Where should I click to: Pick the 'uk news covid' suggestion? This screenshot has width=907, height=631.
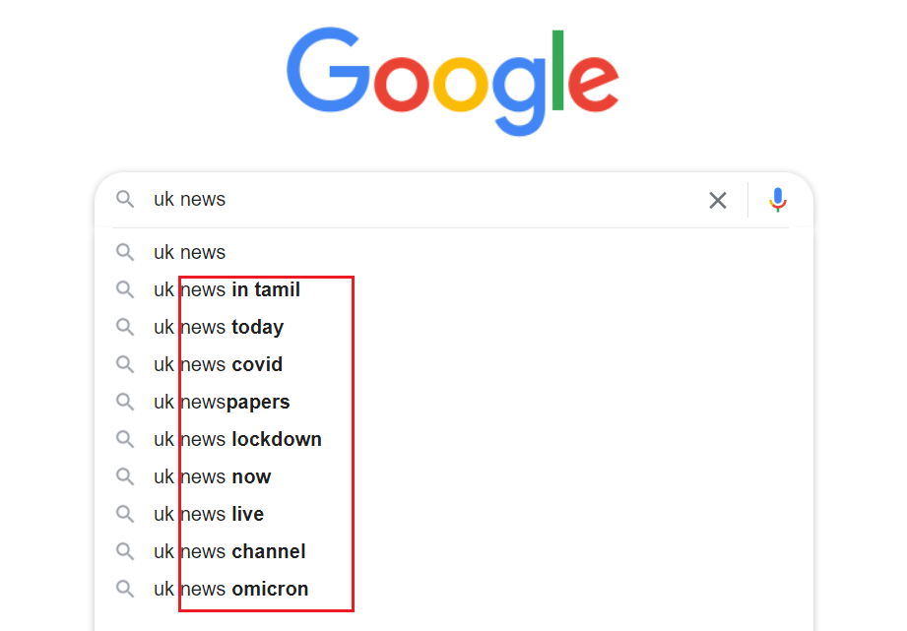[x=219, y=365]
